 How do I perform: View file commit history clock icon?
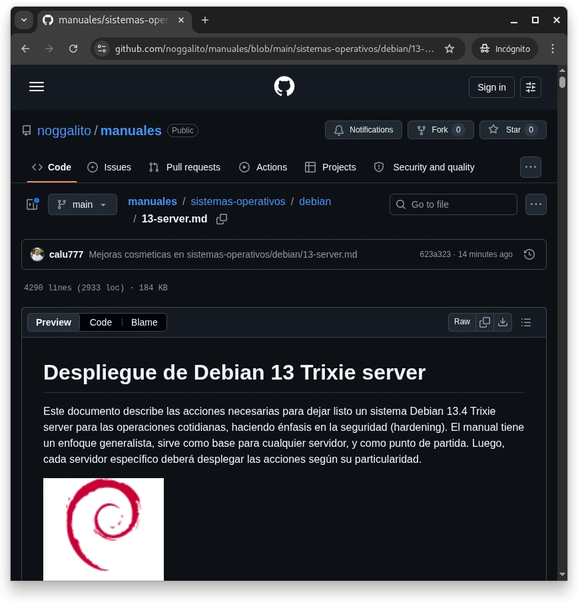[x=529, y=254]
